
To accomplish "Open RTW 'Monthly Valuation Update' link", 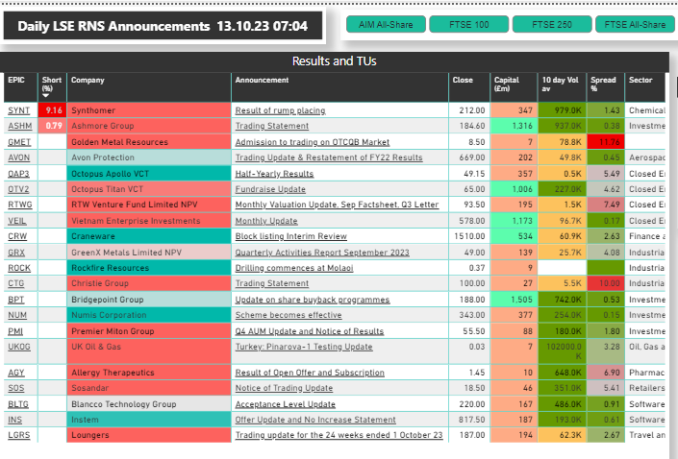I will pos(337,205).
